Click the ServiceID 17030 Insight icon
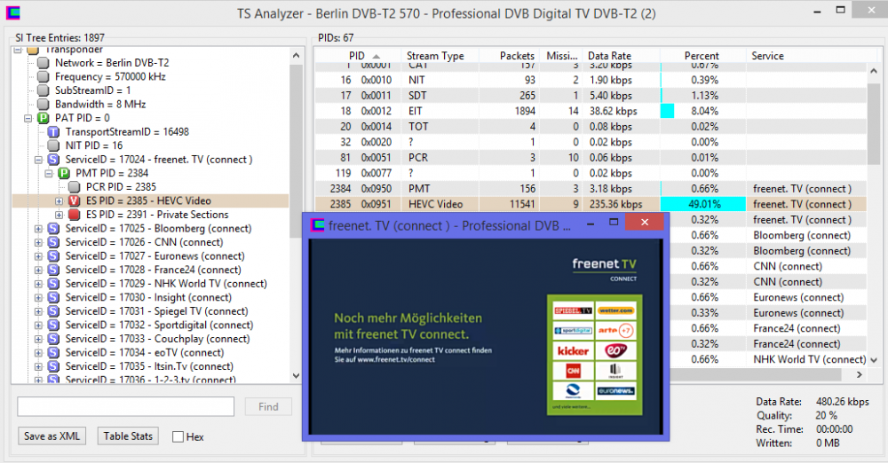888x463 pixels. pos(53,298)
